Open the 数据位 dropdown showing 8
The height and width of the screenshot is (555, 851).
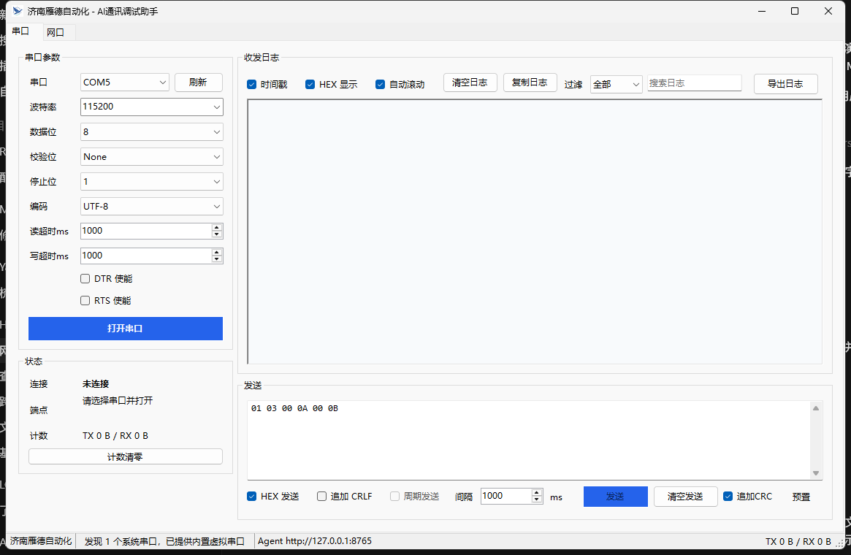[151, 132]
